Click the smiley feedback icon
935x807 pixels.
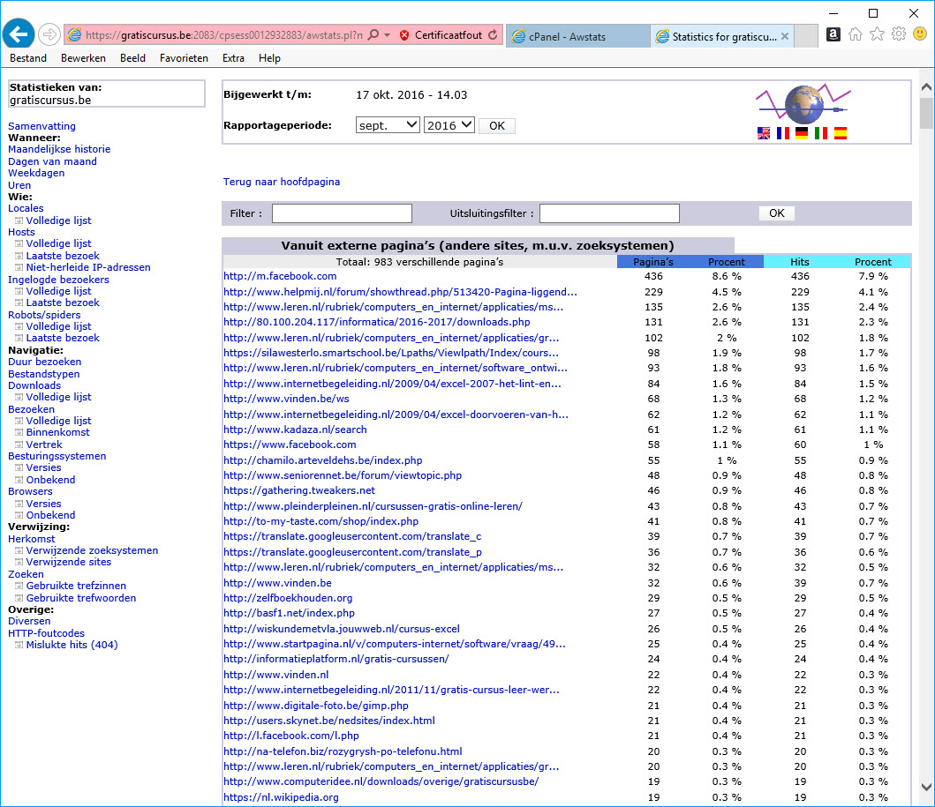coord(920,34)
